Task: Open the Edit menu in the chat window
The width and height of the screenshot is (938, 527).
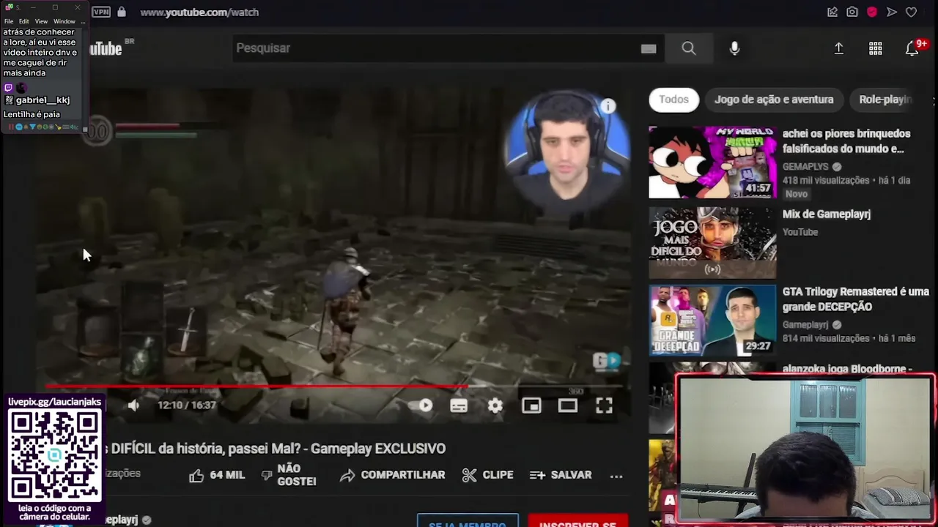Action: (x=24, y=21)
